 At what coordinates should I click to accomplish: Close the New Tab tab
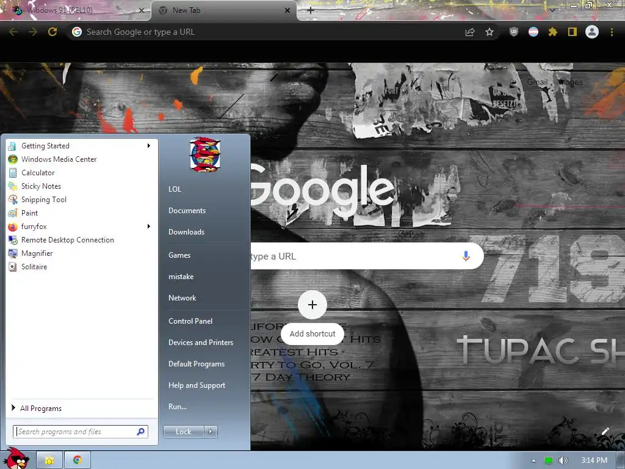tap(287, 10)
